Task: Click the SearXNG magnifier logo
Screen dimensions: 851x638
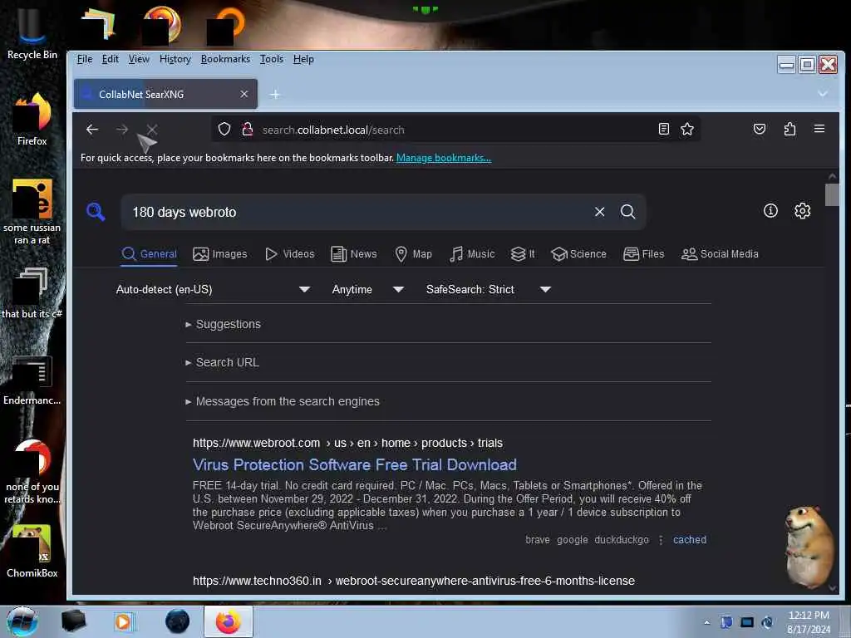Action: pos(96,212)
